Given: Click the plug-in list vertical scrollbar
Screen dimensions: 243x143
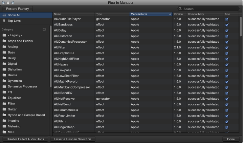Looking at the screenshot, I should pyautogui.click(x=241, y=26).
